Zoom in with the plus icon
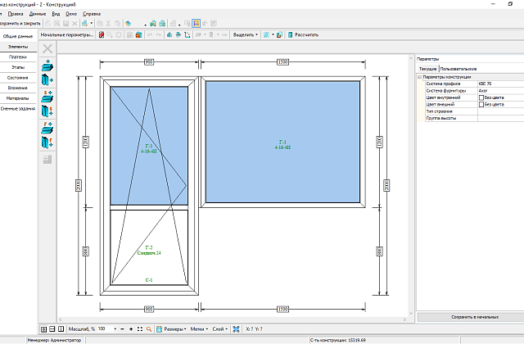Screen dimensions: 524x344 tap(131, 329)
